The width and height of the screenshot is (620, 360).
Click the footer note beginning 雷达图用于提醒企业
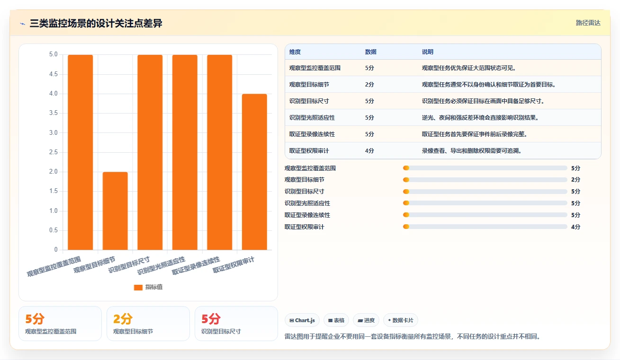point(413,337)
